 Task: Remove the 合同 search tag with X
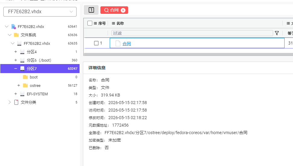[123, 10]
